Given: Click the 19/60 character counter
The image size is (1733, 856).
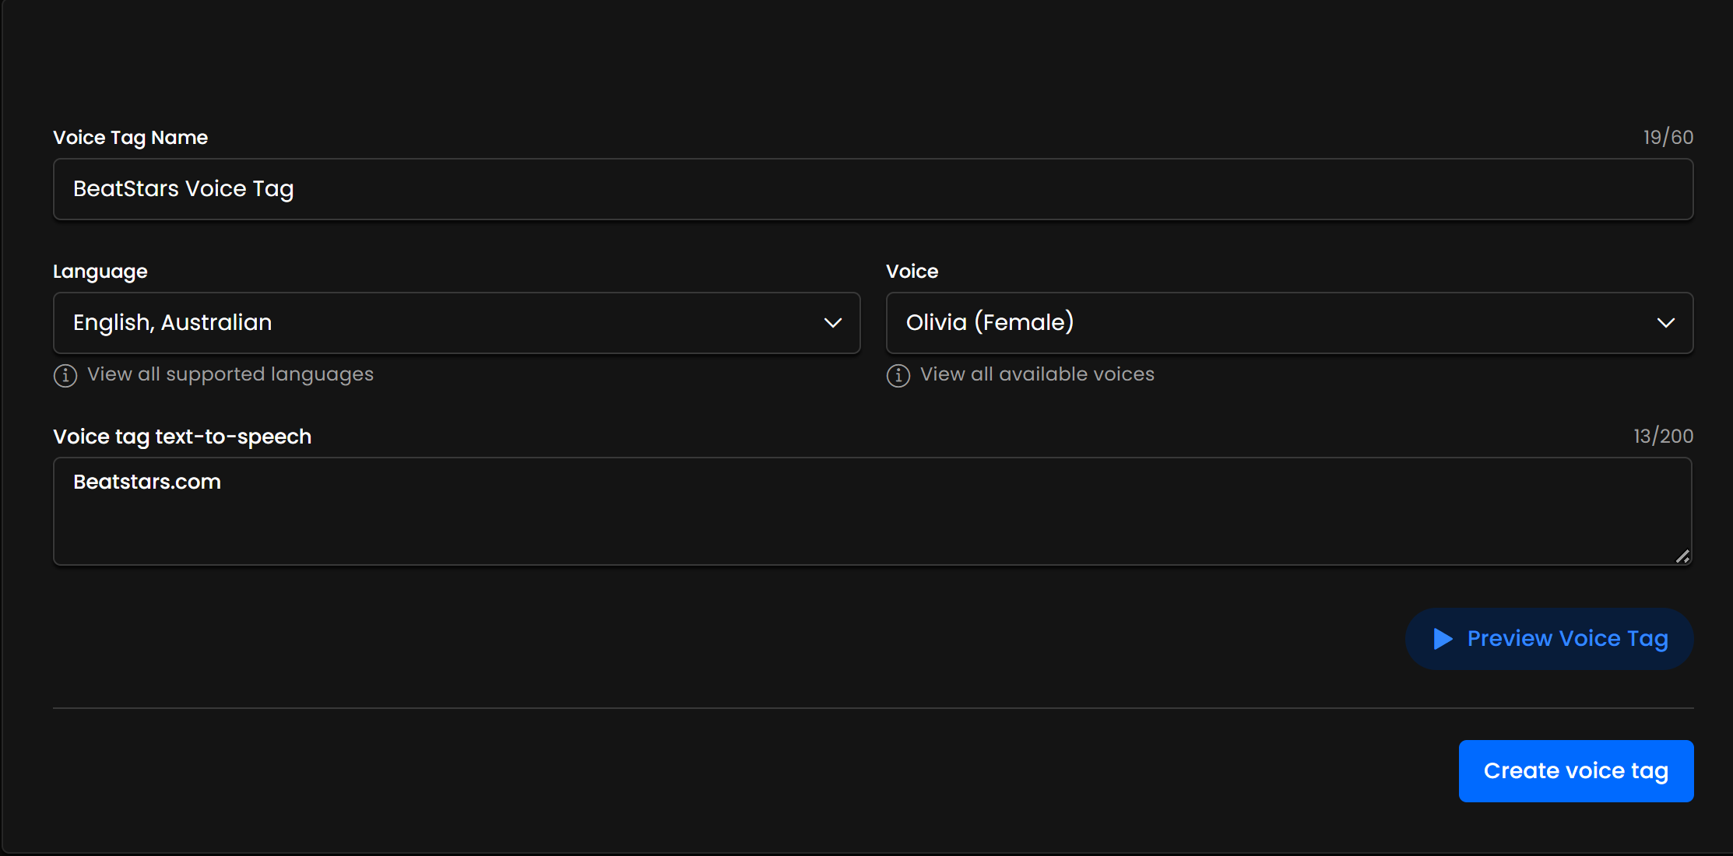Looking at the screenshot, I should pyautogui.click(x=1668, y=138).
